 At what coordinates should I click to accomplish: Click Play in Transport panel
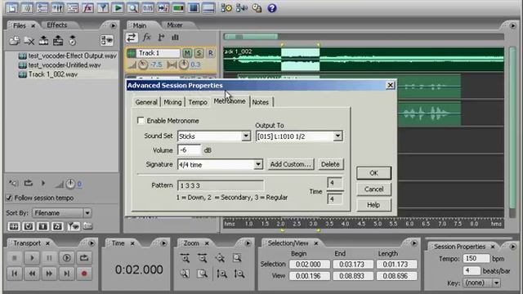32,258
